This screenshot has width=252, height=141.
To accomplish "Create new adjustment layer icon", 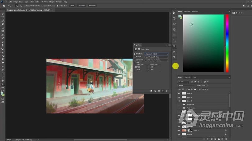I will pos(215,139).
